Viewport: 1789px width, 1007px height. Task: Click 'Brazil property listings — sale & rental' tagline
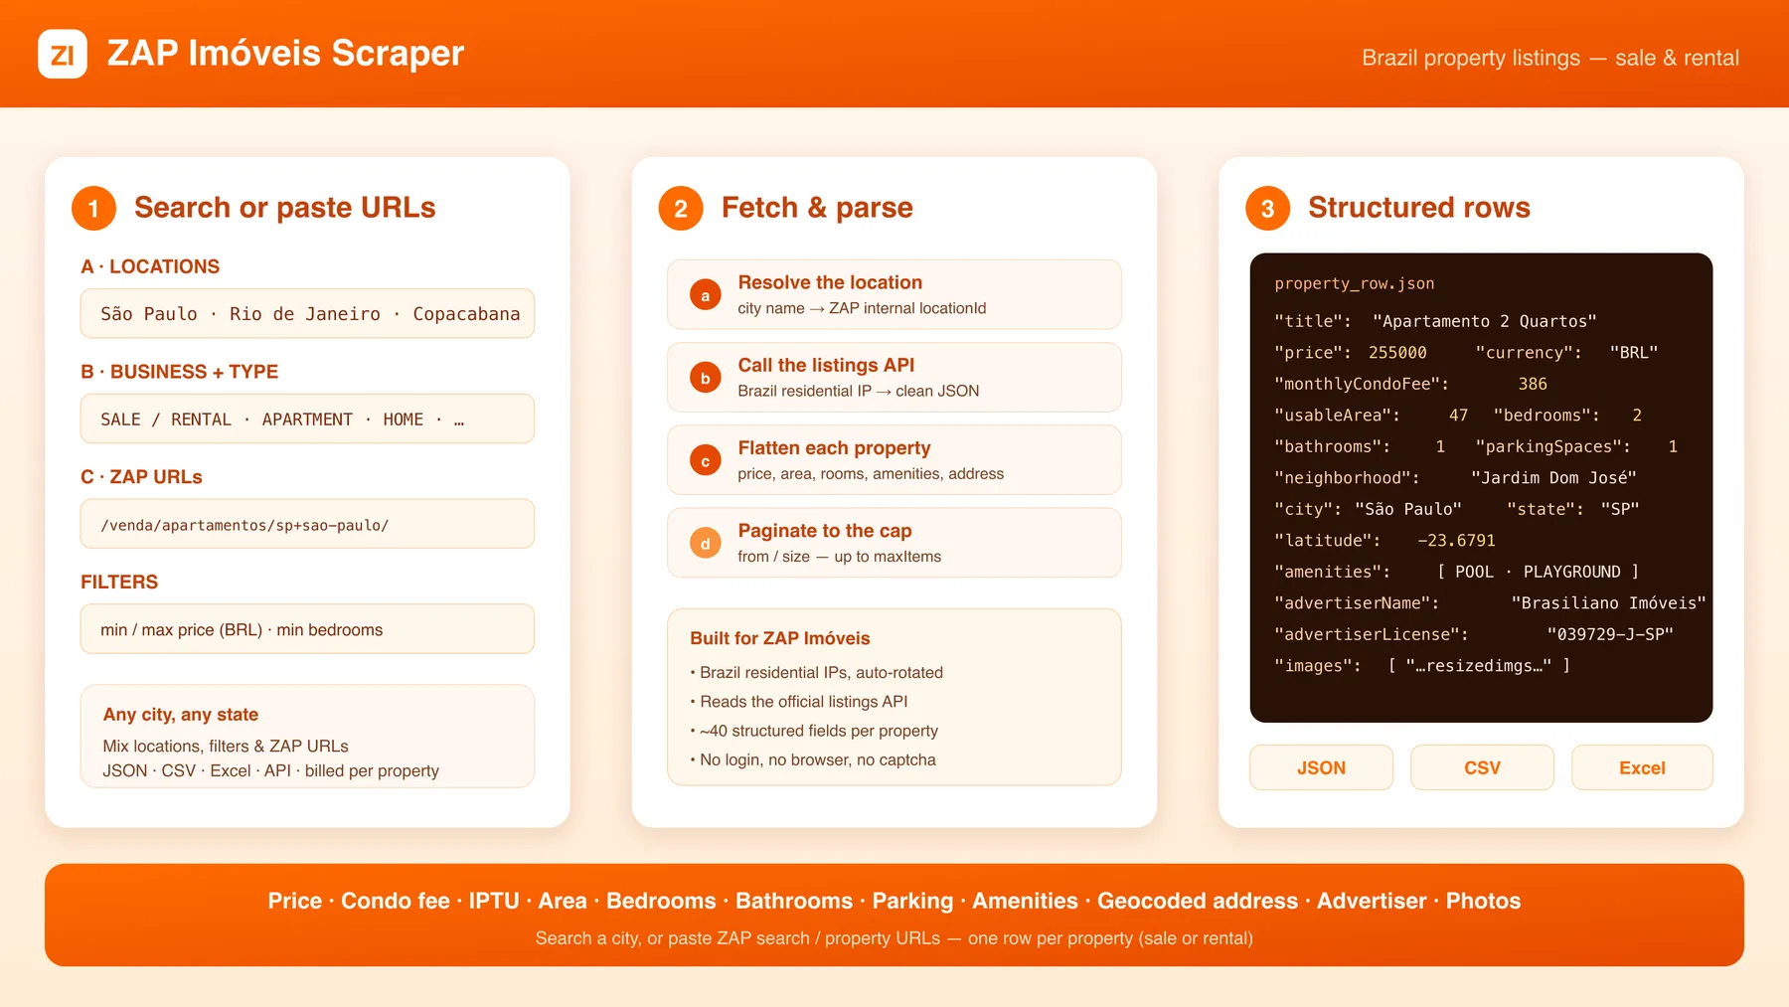pyautogui.click(x=1550, y=58)
